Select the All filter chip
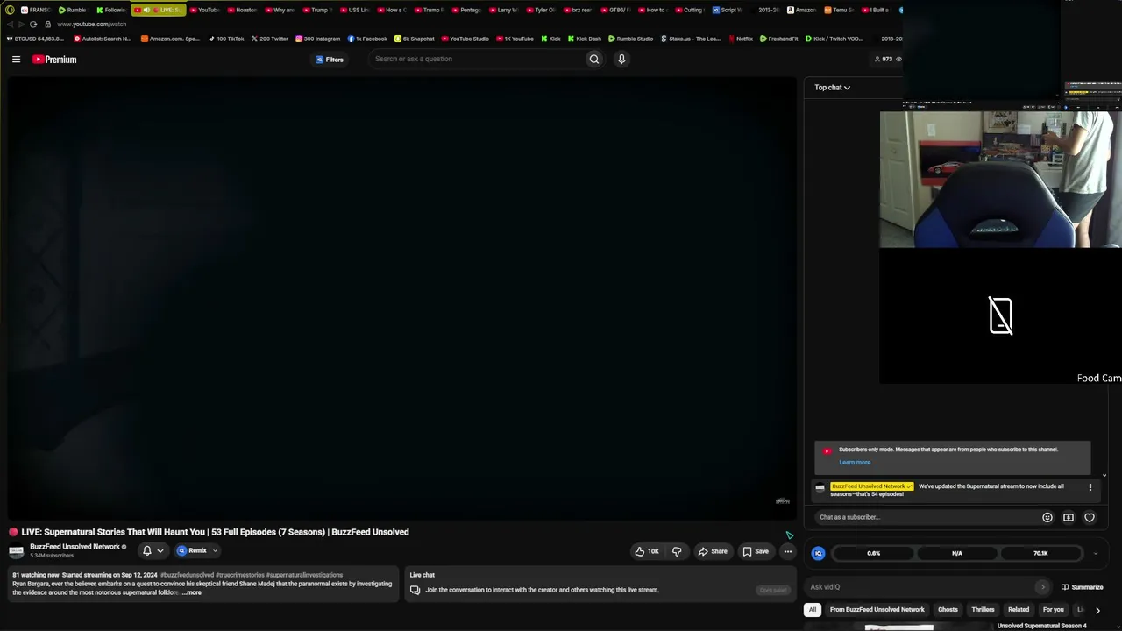The width and height of the screenshot is (1122, 631). click(813, 610)
